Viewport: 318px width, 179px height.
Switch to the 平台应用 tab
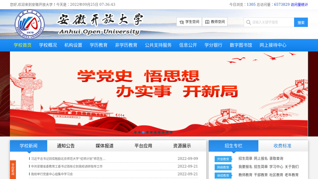coord(143,146)
